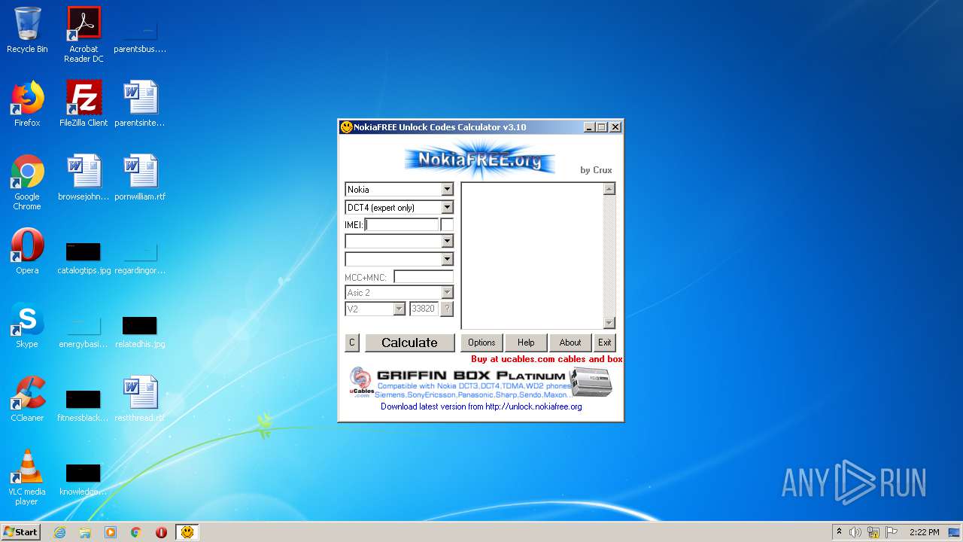Click the Help button
Screen dimensions: 963x542
pyautogui.click(x=526, y=343)
